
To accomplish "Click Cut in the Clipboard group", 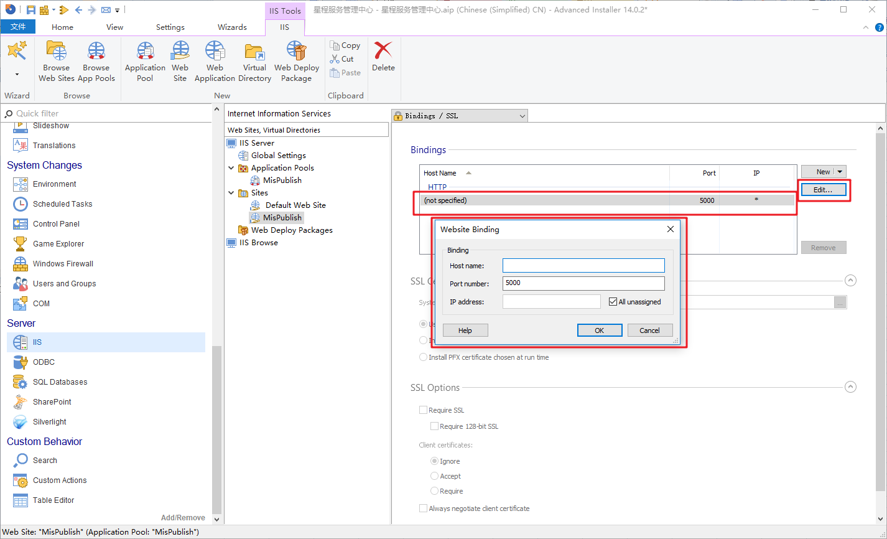I will [342, 59].
